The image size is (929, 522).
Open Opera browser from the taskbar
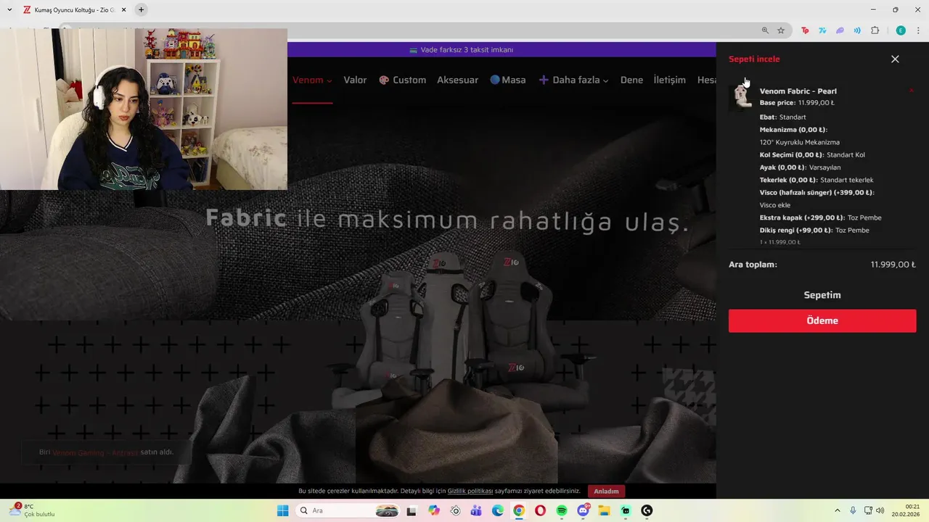point(540,510)
